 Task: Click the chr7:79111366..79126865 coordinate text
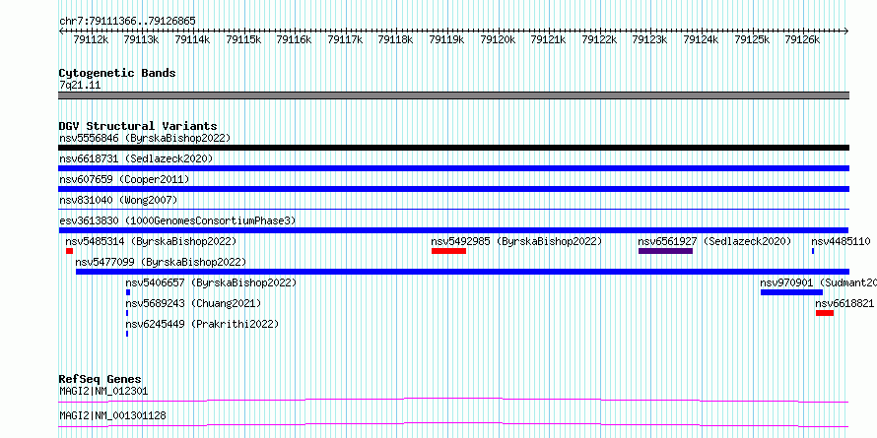click(x=127, y=21)
